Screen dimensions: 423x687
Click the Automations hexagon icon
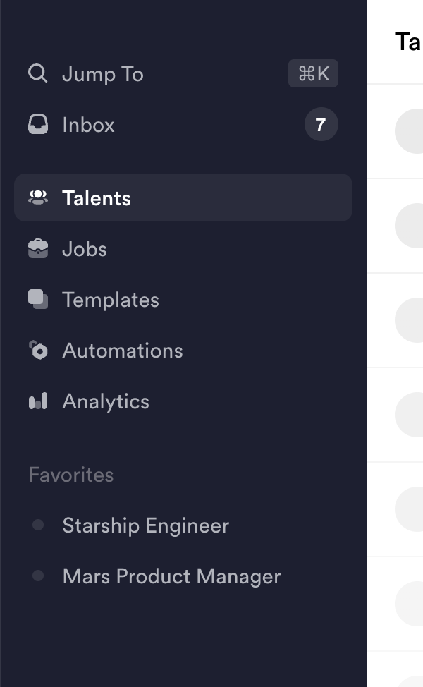(x=38, y=351)
